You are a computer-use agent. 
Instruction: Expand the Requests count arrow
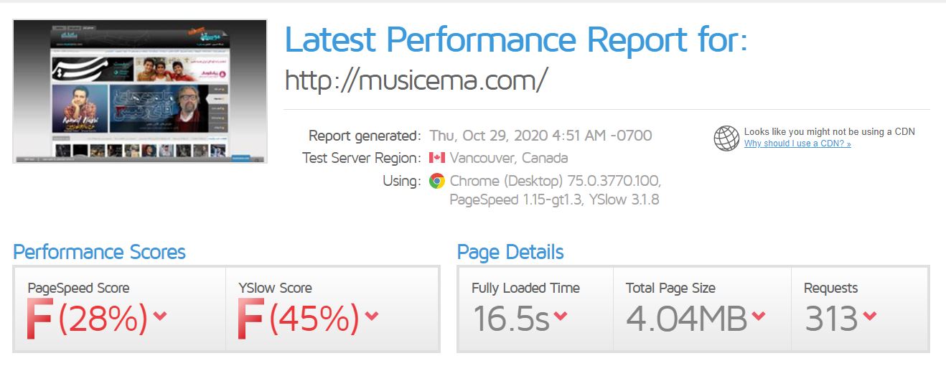(x=869, y=316)
